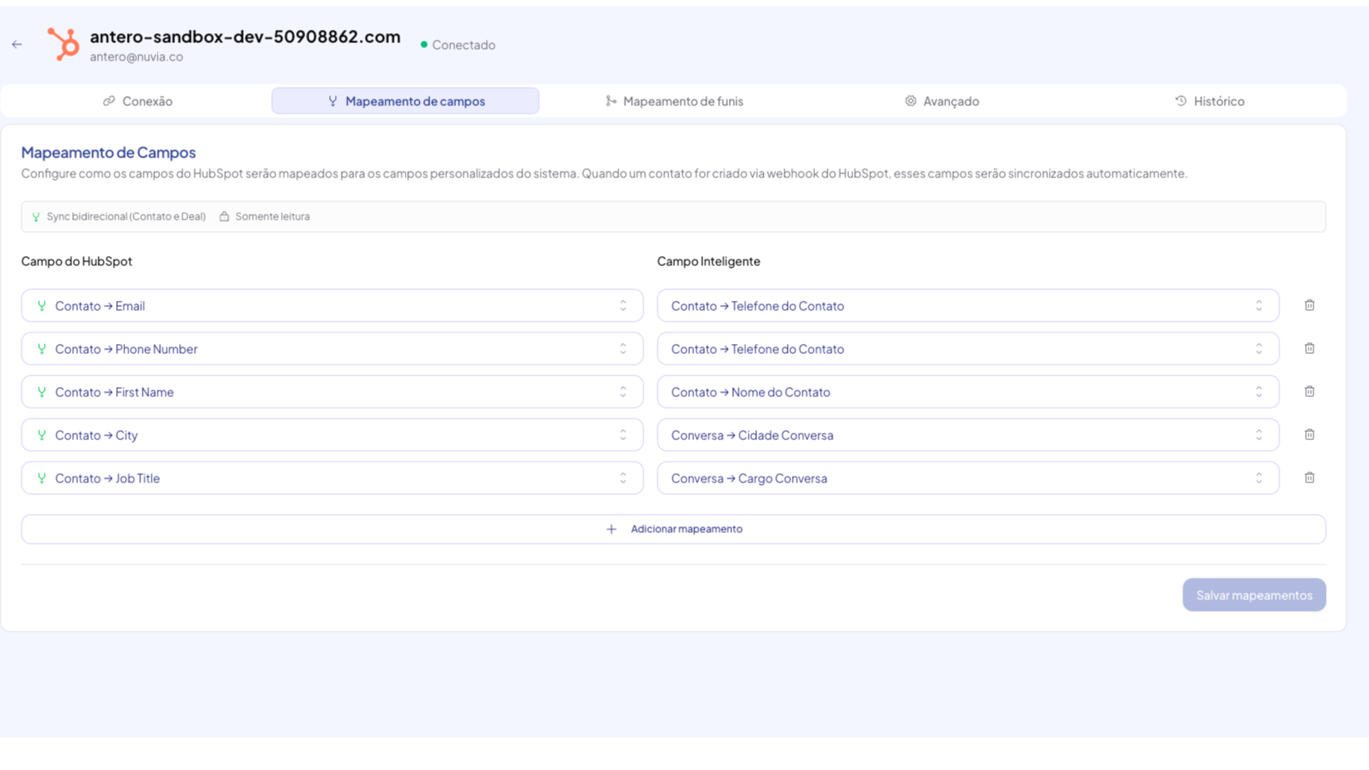Open the Cidade Conversa dropdown
This screenshot has height=770, width=1369.
(968, 435)
